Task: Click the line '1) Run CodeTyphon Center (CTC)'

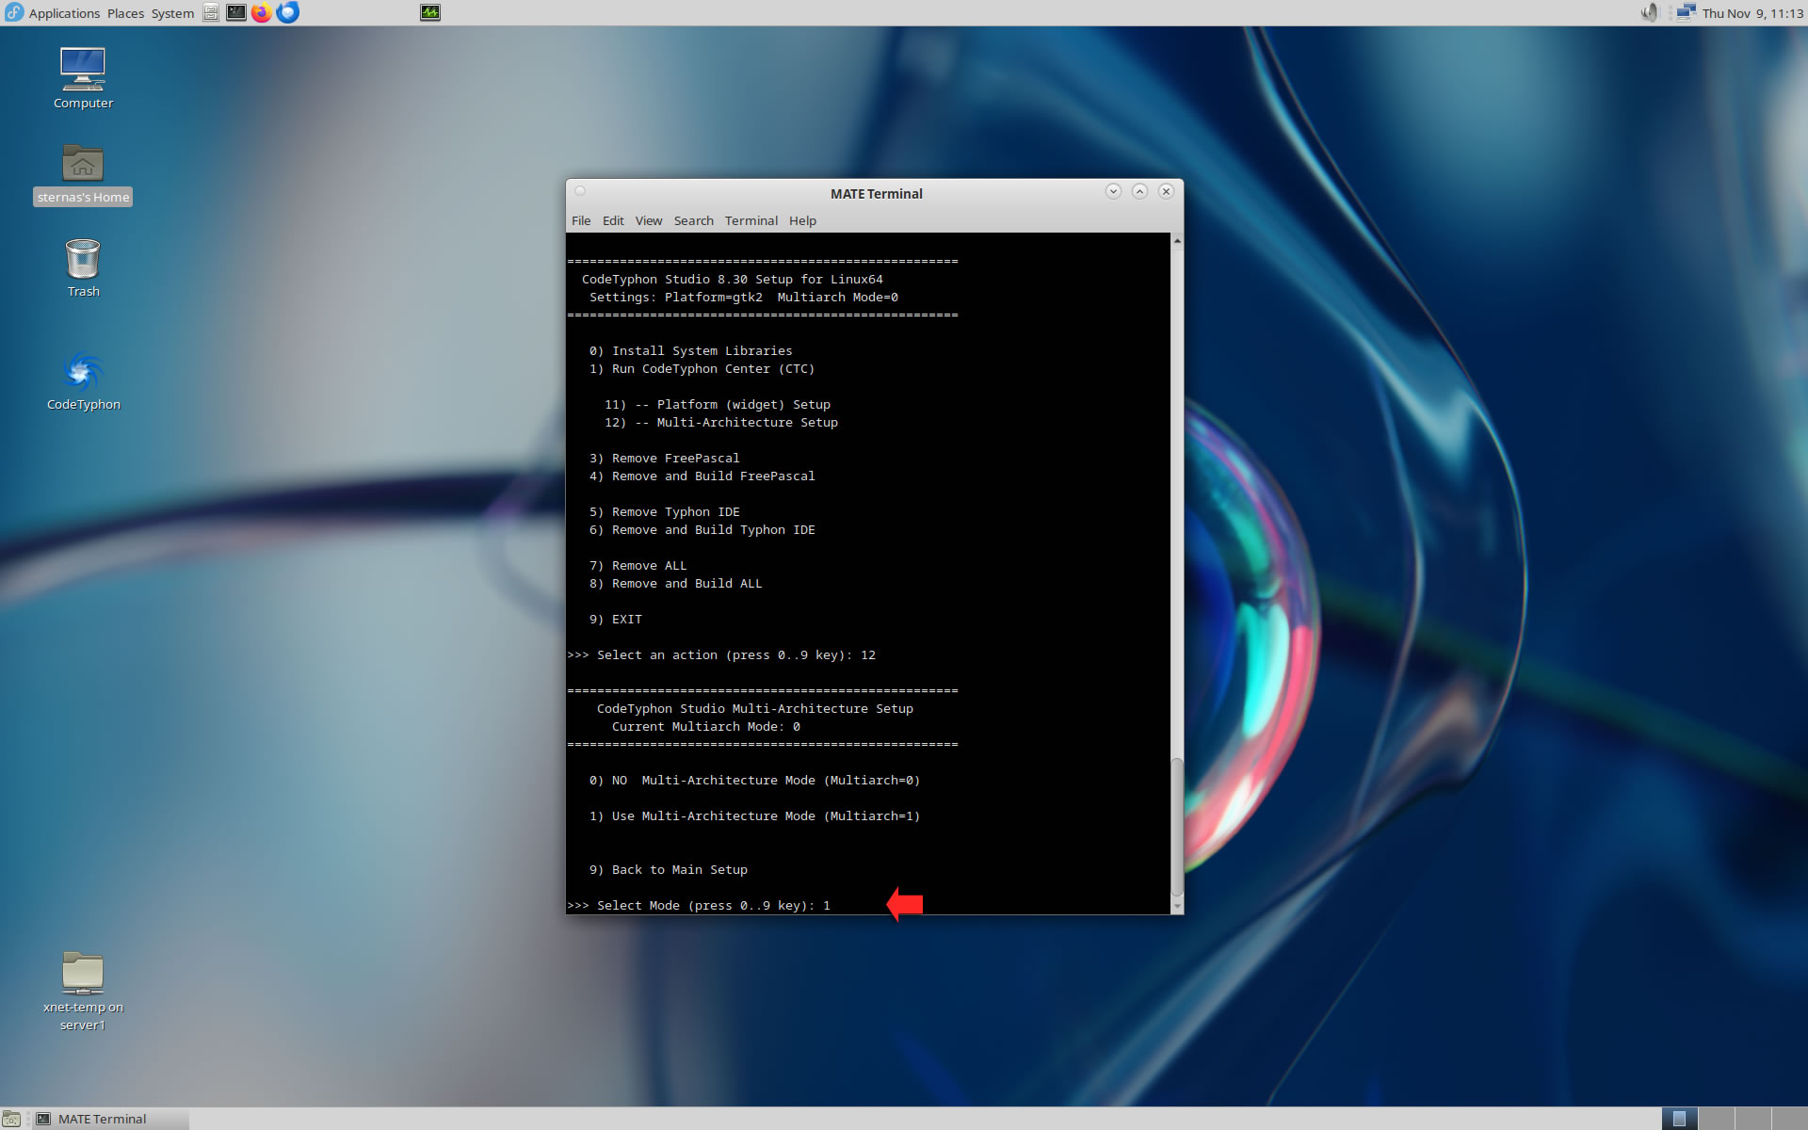Action: pyautogui.click(x=702, y=368)
